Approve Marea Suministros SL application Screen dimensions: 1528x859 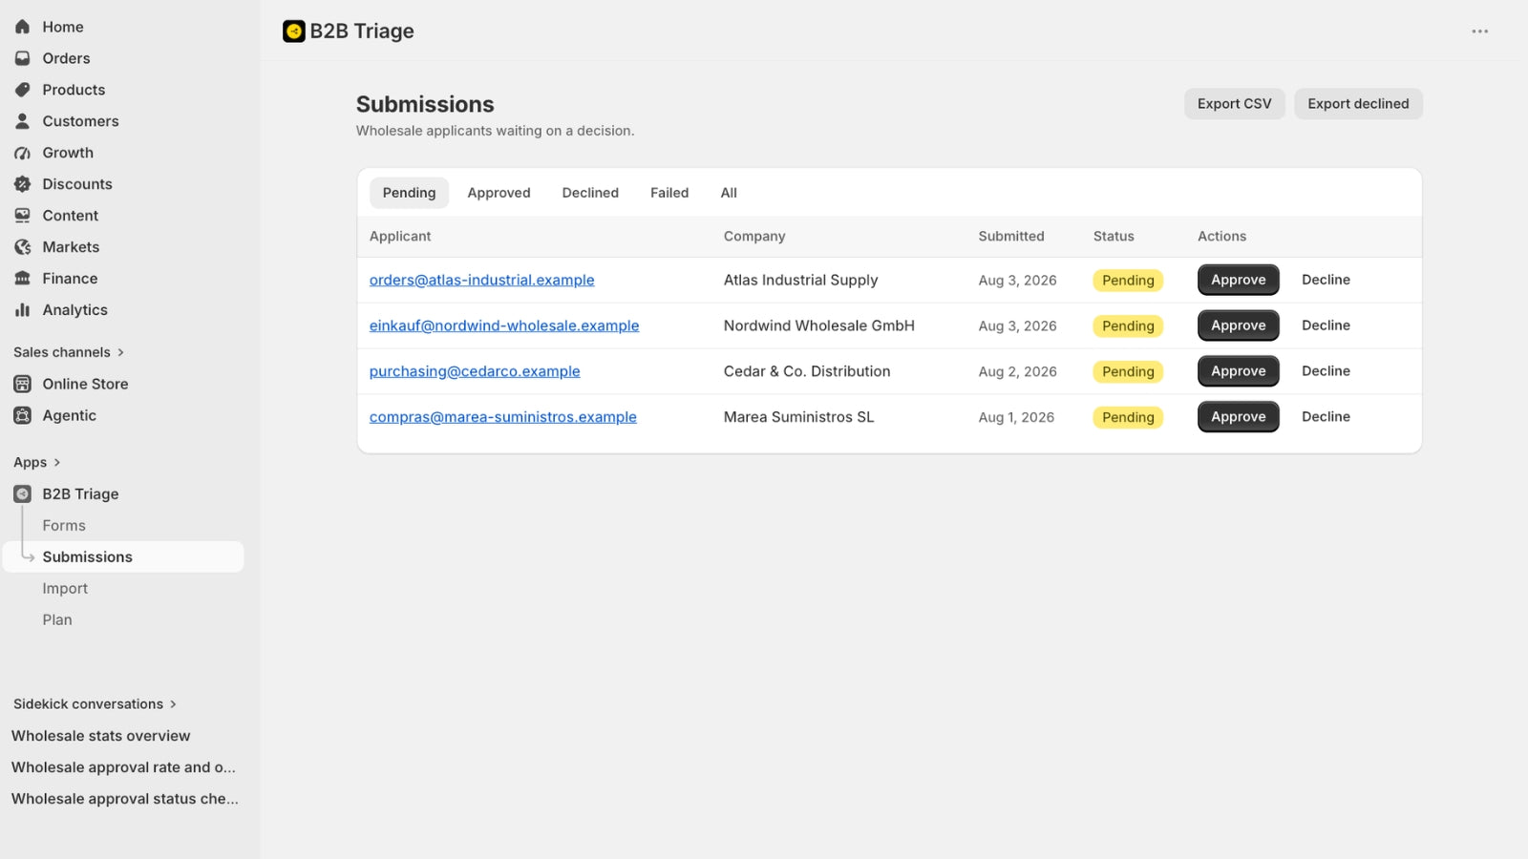click(x=1239, y=417)
